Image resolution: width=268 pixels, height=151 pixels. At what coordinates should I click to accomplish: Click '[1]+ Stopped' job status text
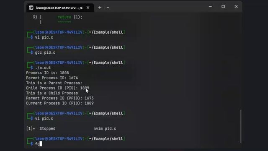coord(41,129)
